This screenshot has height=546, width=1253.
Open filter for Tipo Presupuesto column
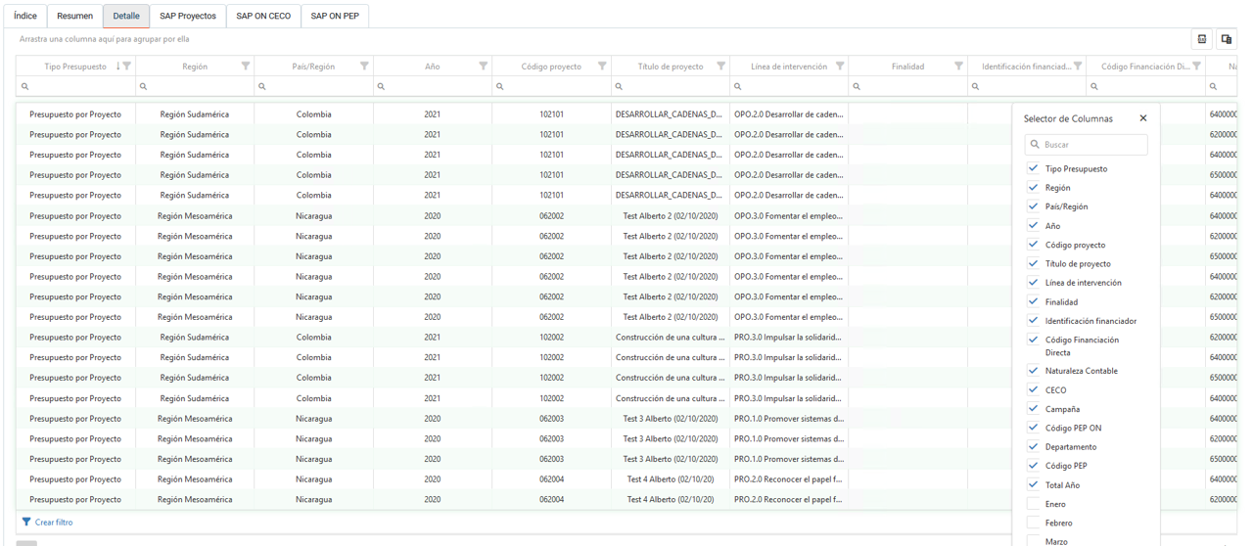coord(126,67)
